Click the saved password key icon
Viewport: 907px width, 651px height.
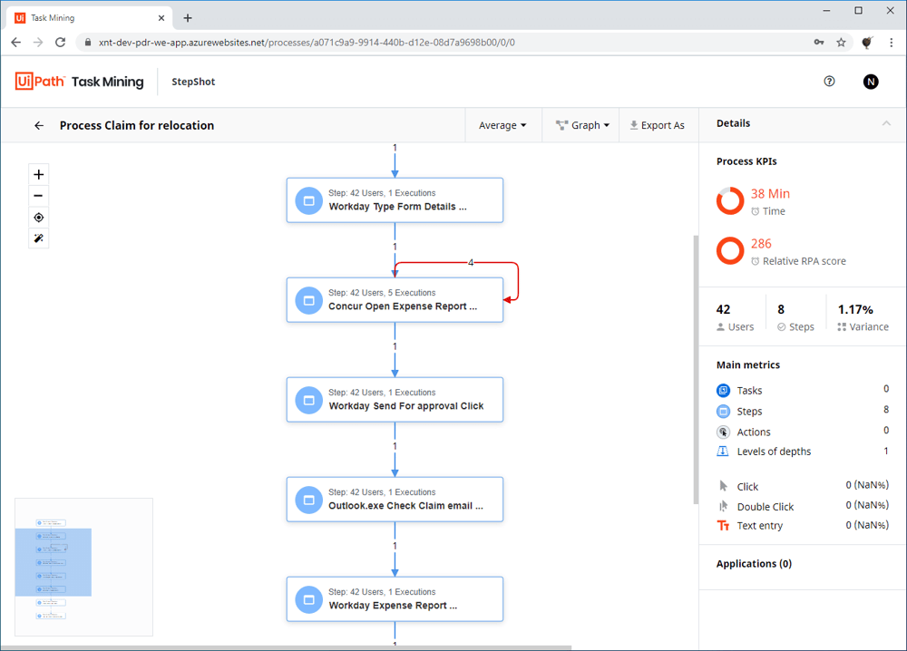(818, 43)
